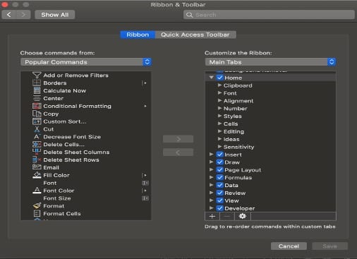Image resolution: width=357 pixels, height=259 pixels.
Task: Collapse the Home tab group
Action: (211, 78)
